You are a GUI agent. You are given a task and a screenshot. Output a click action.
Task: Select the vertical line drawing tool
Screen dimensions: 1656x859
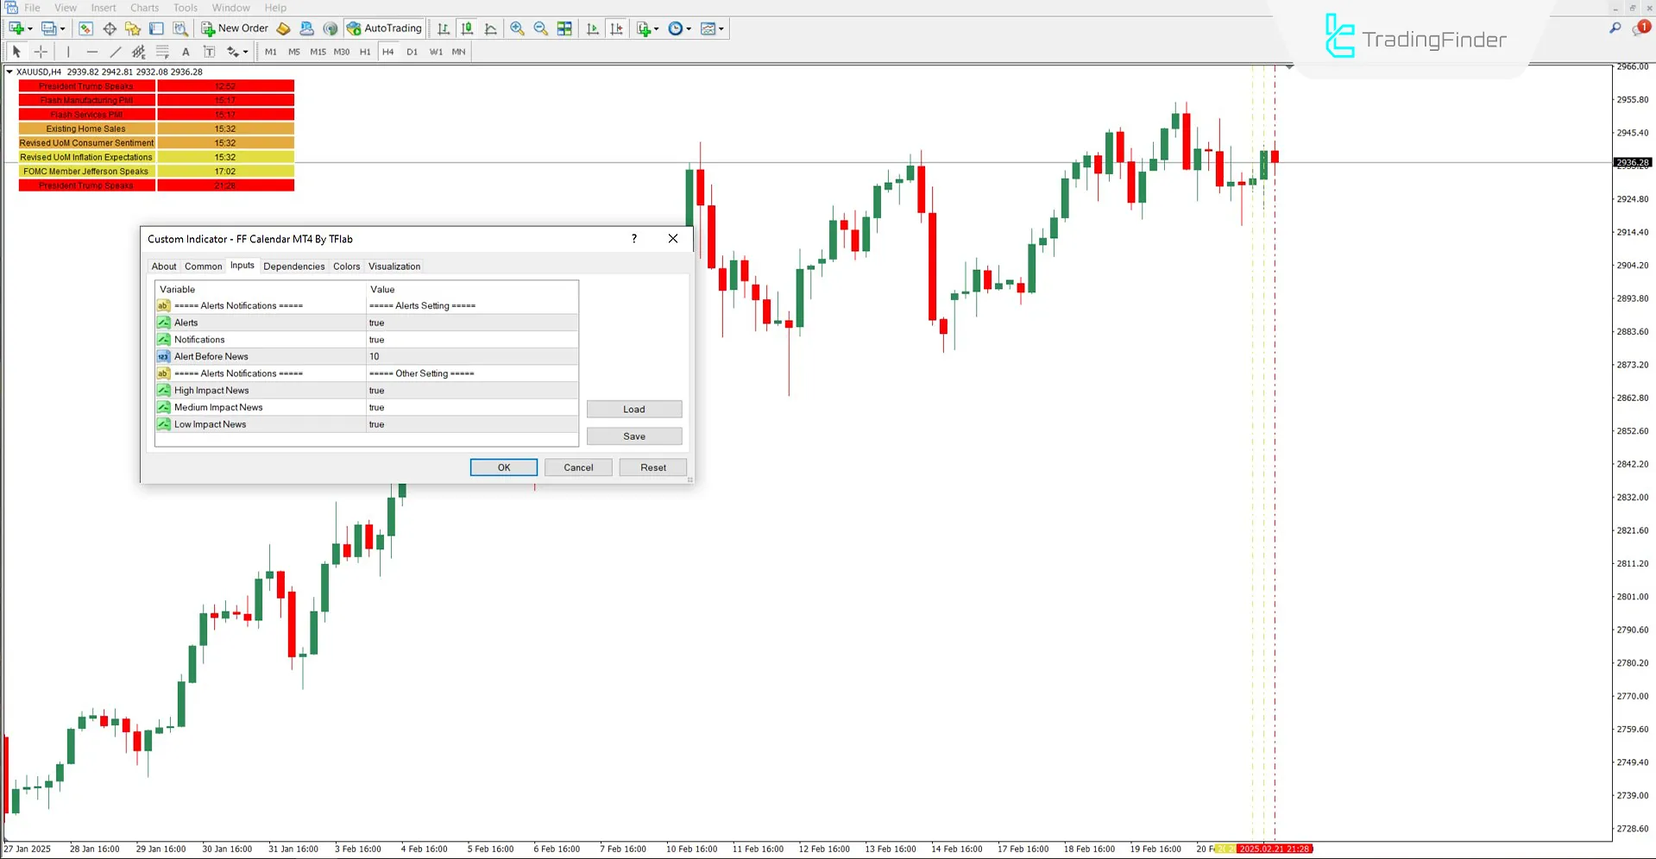point(68,52)
